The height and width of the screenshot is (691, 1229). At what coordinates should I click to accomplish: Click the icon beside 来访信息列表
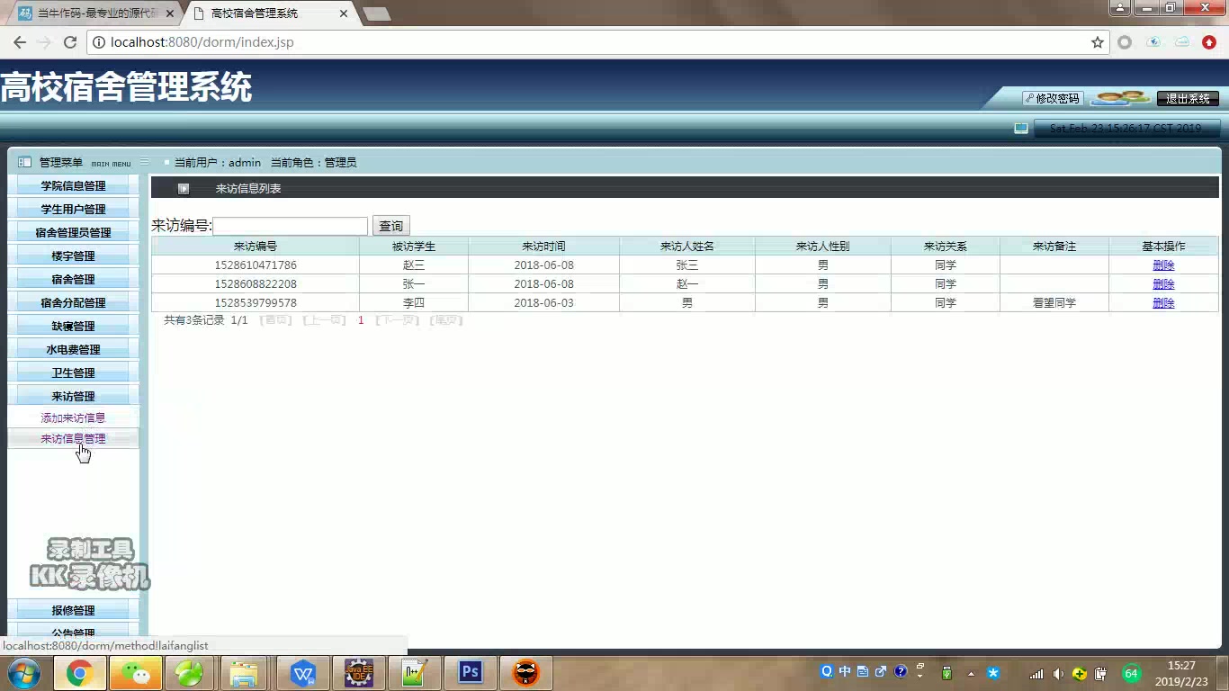click(184, 189)
